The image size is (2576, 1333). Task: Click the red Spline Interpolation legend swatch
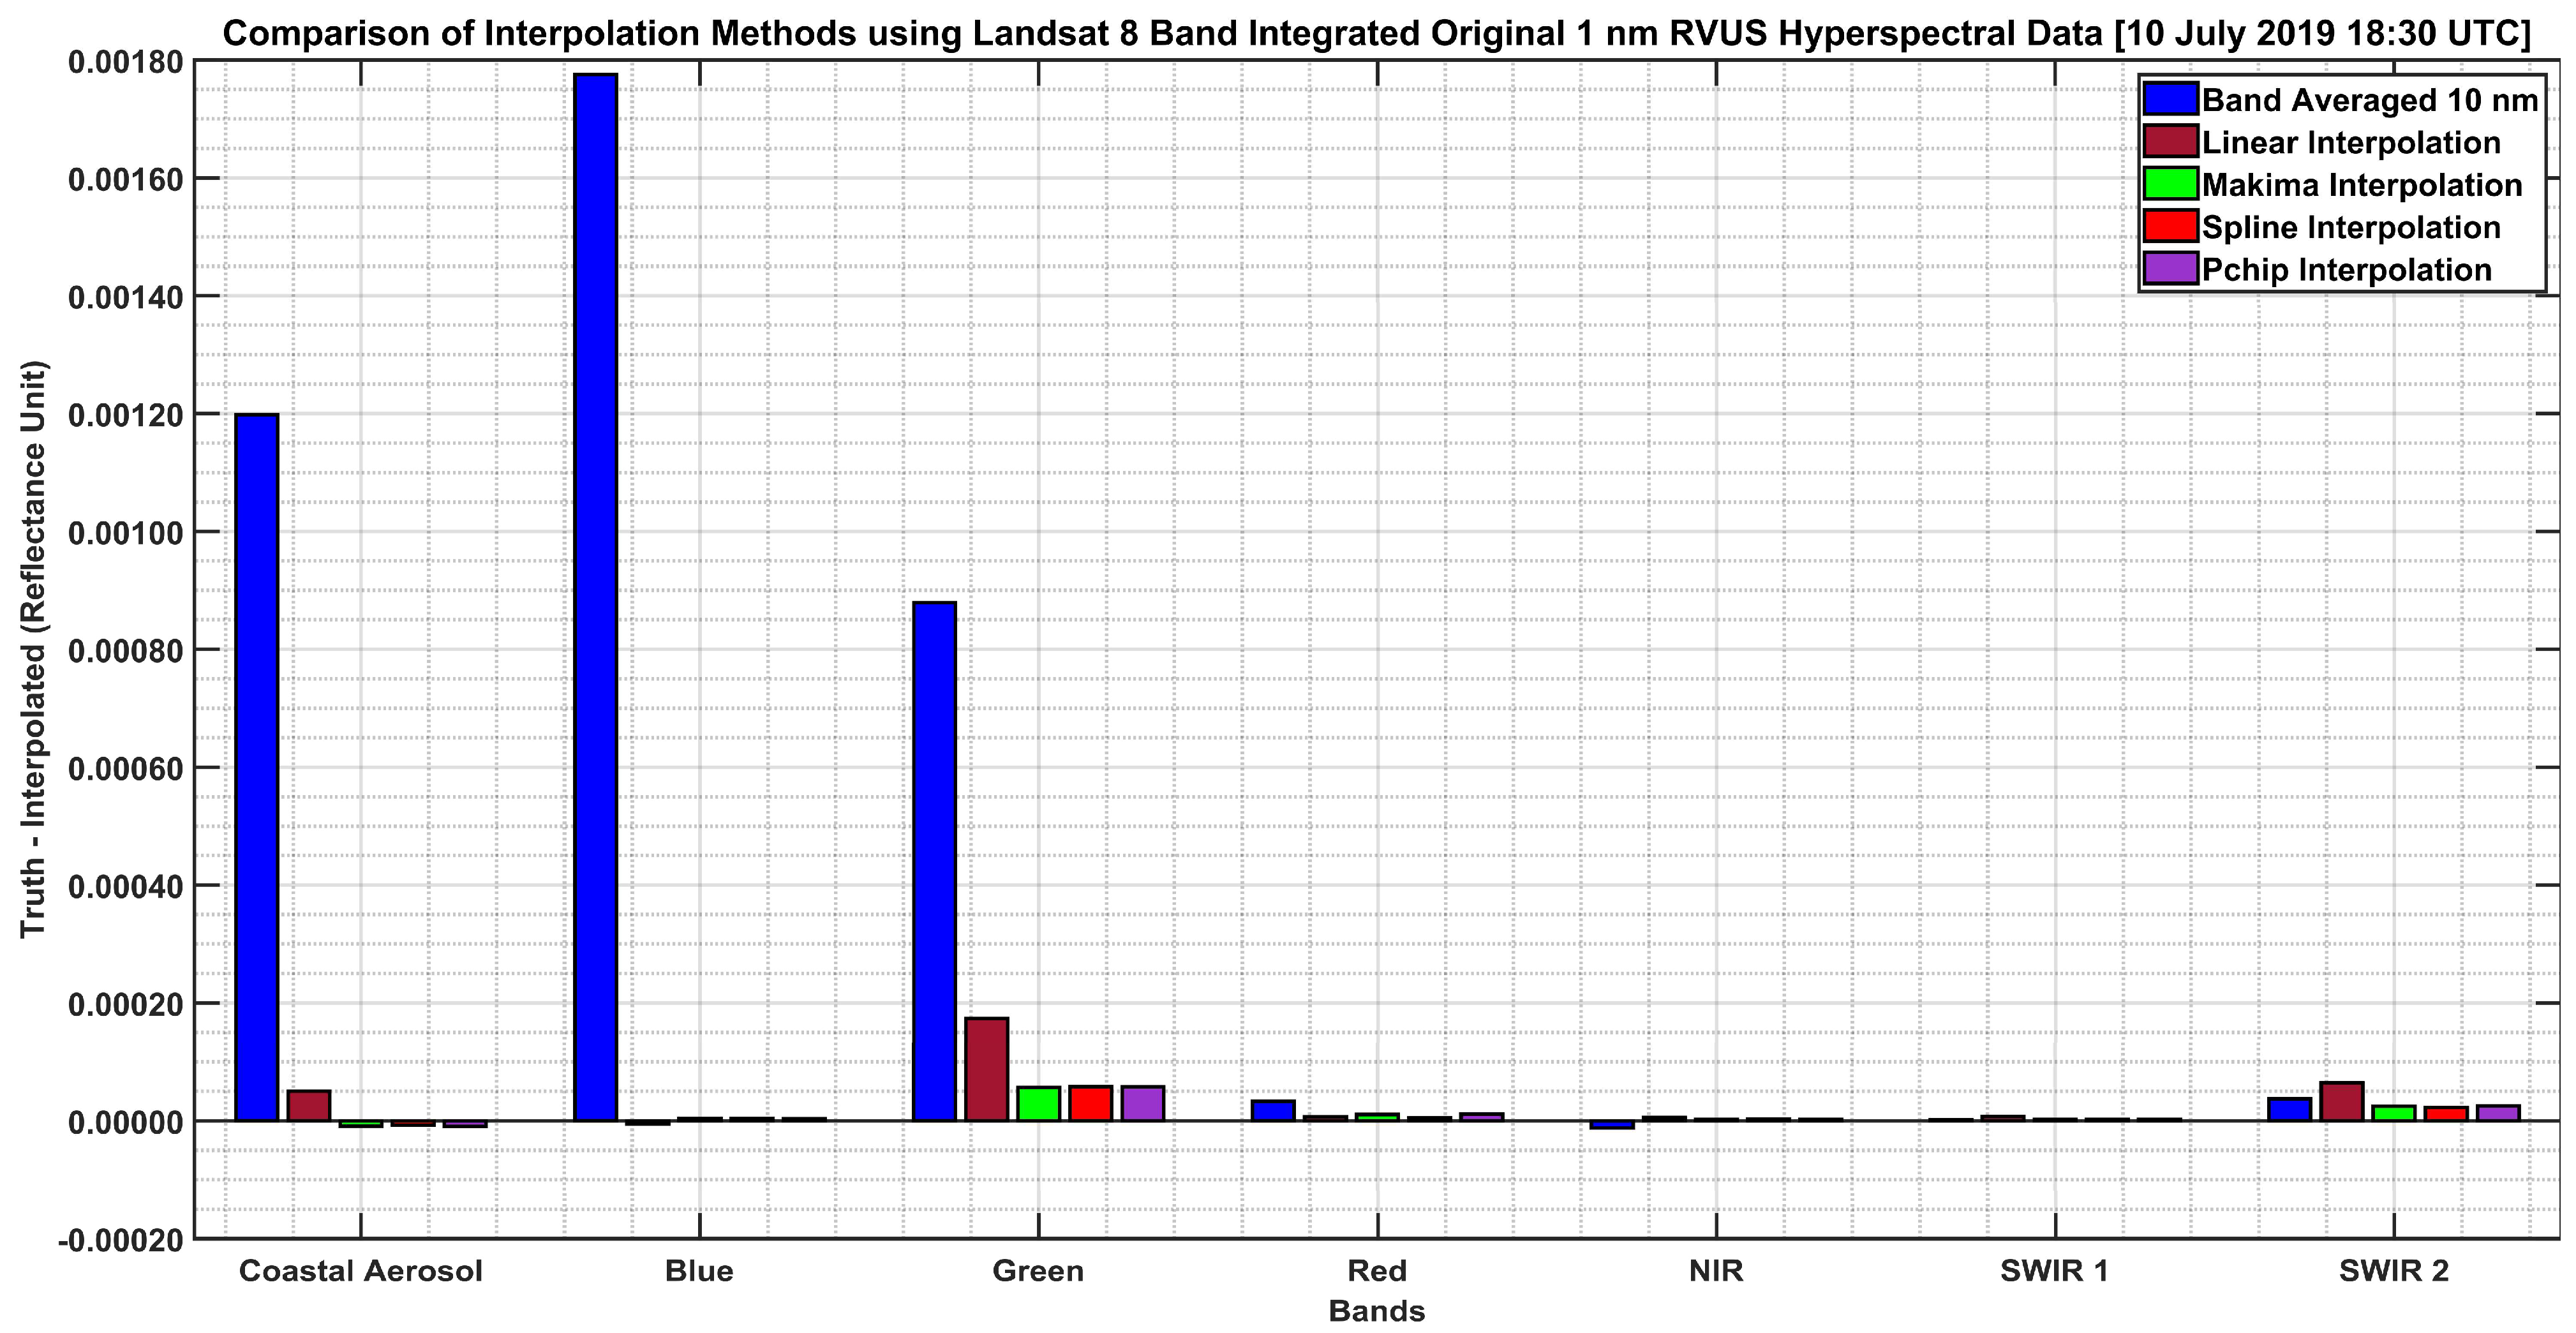[2170, 227]
